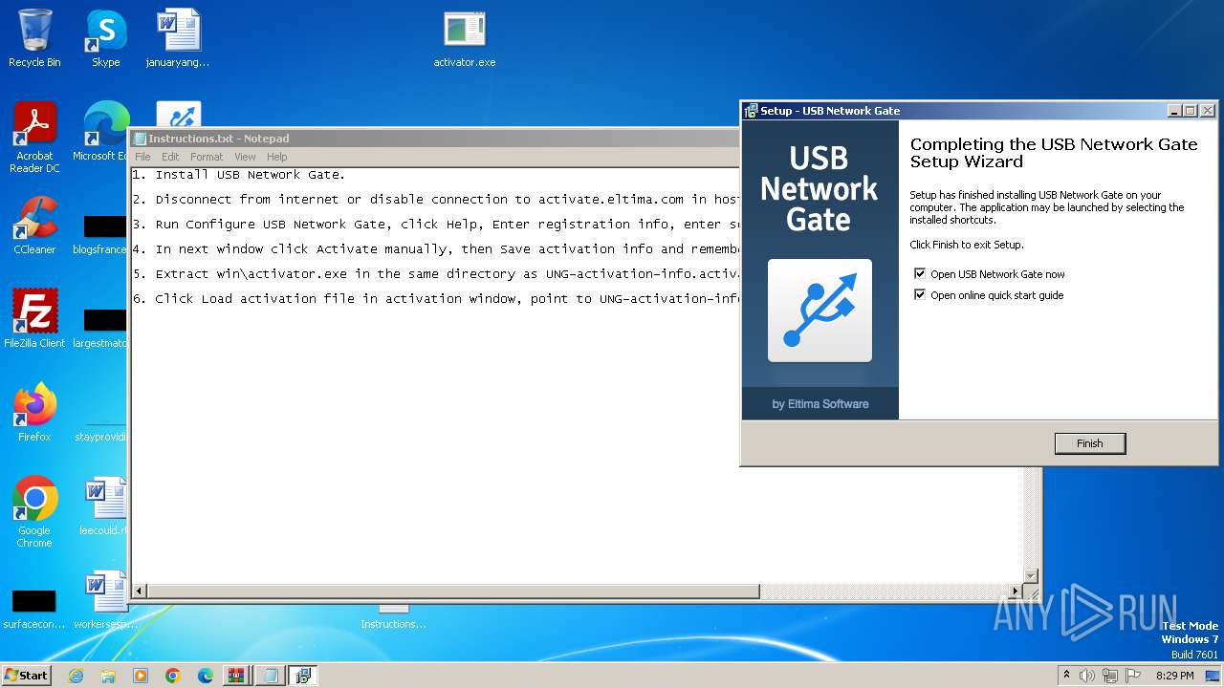Click Notepad vertical scroll down arrow

[1031, 575]
